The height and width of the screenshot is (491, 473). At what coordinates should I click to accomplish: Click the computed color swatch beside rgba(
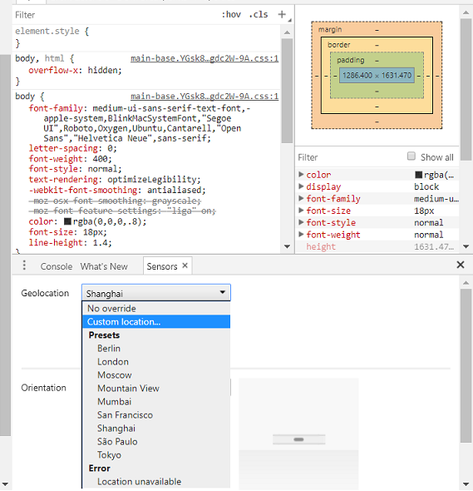[418, 175]
